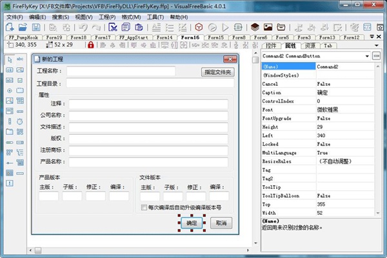
Task: Click the property list scroll down arrow
Action: [377, 213]
